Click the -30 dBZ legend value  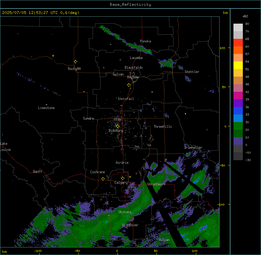pos(248,160)
